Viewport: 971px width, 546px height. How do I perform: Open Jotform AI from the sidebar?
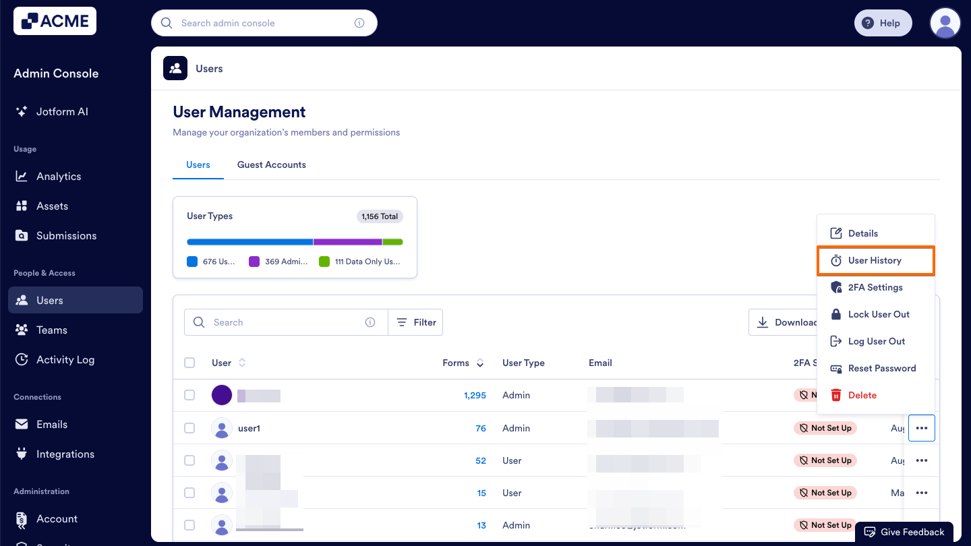pyautogui.click(x=63, y=111)
